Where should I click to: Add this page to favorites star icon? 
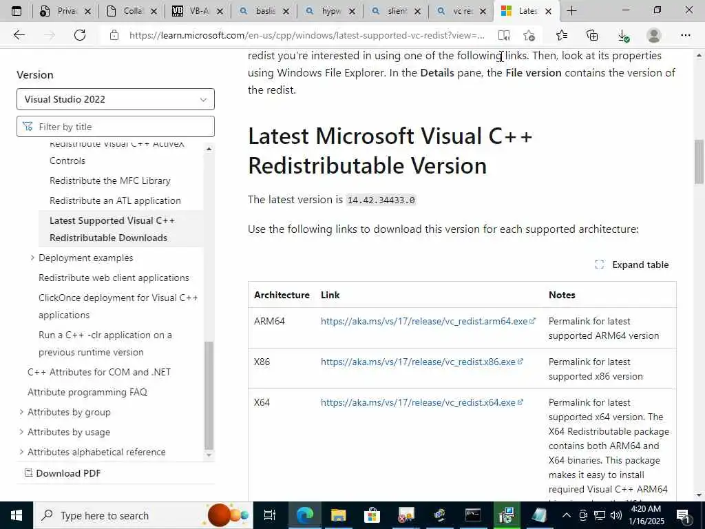coord(529,35)
